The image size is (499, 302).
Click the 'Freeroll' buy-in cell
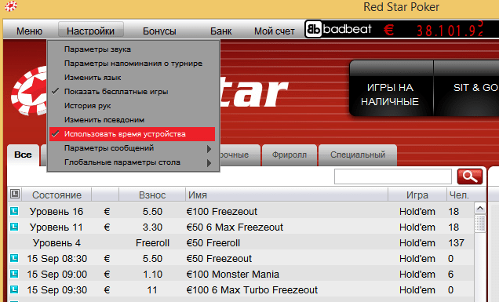click(152, 243)
